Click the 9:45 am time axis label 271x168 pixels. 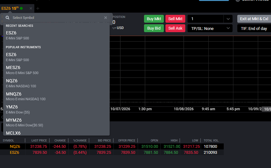[x=208, y=109]
